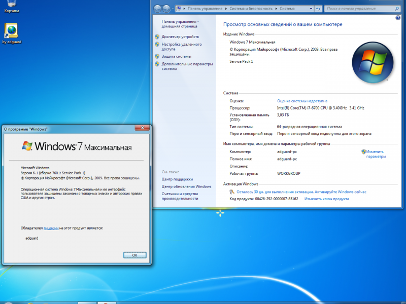Open Центр поддержки link
This screenshot has width=406, height=304.
pyautogui.click(x=177, y=179)
